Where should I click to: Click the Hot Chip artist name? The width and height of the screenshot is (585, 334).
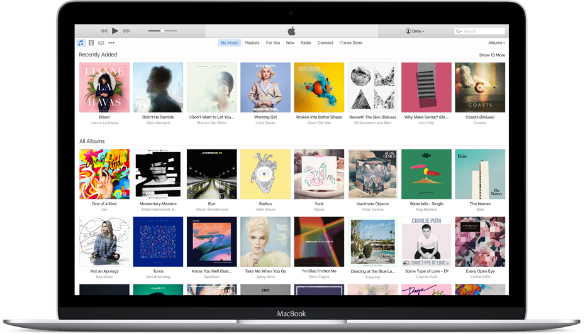[x=426, y=123]
